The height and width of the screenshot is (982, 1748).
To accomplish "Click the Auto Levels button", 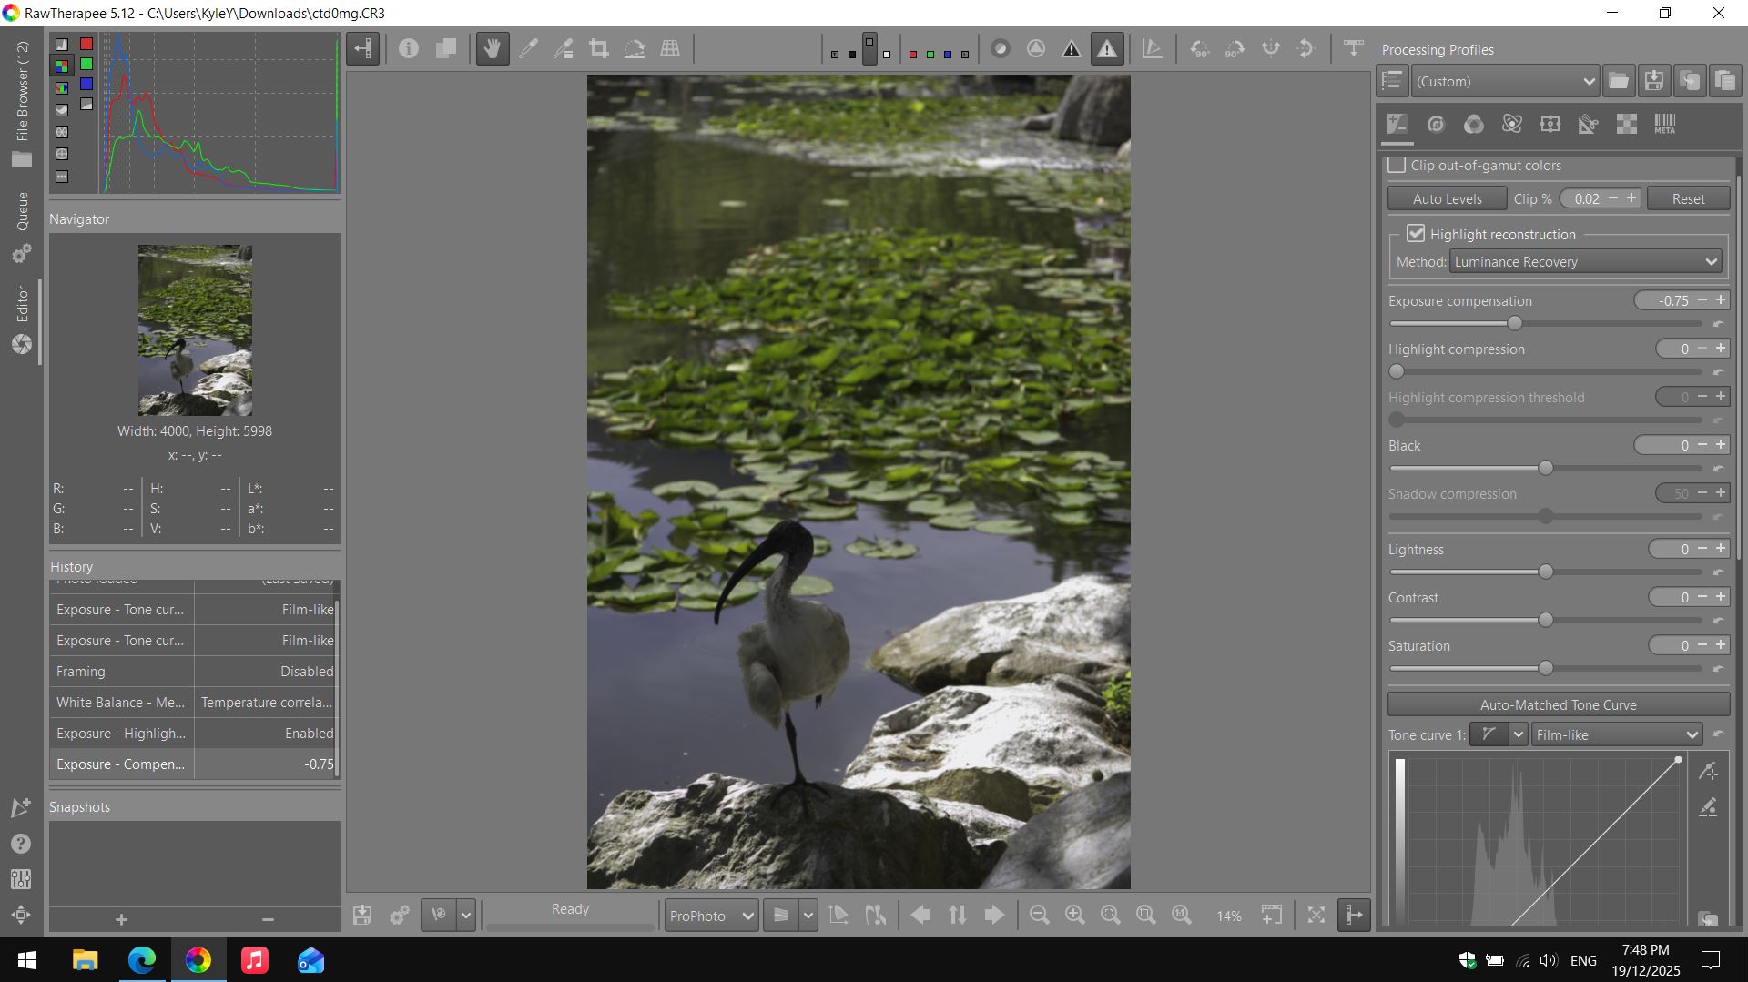I will (1447, 198).
